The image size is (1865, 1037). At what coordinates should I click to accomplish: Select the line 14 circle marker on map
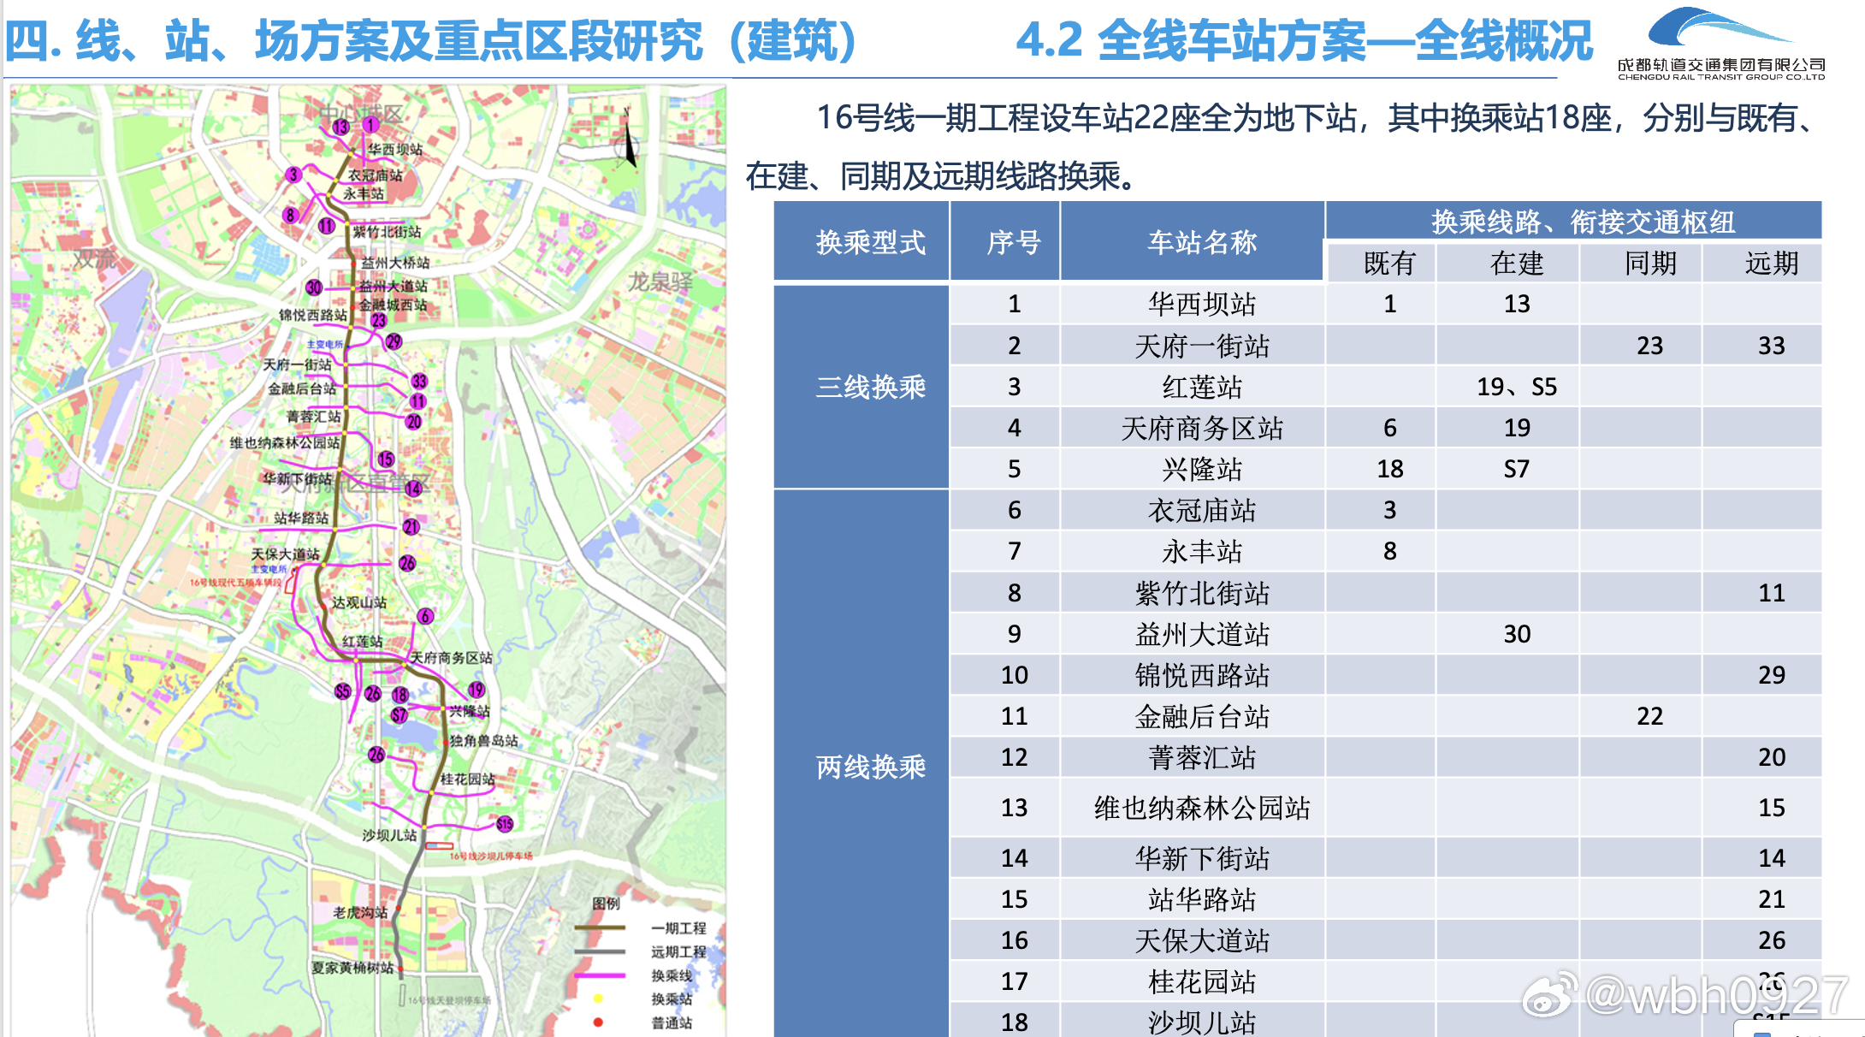pos(414,488)
